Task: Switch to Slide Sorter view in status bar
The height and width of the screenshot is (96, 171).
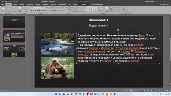Action: pos(145,91)
